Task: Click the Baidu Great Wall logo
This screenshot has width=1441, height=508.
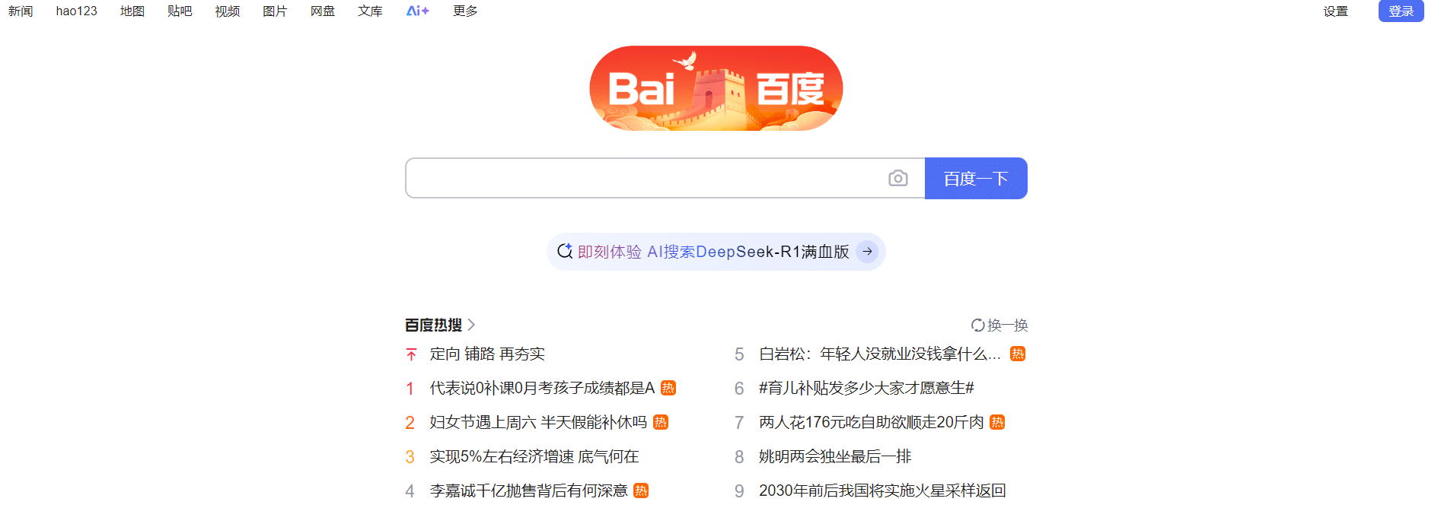Action: tap(716, 88)
